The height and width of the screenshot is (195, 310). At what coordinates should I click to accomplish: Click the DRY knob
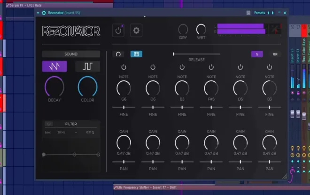(x=183, y=29)
